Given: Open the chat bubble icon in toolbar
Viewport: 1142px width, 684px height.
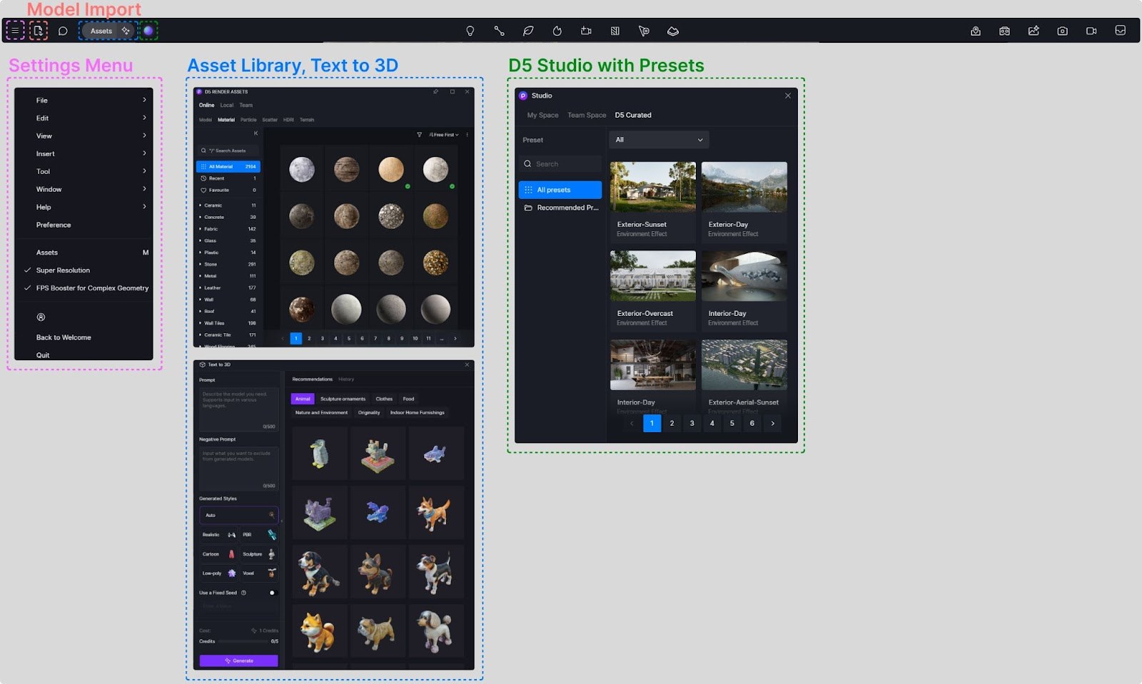Looking at the screenshot, I should click(63, 31).
